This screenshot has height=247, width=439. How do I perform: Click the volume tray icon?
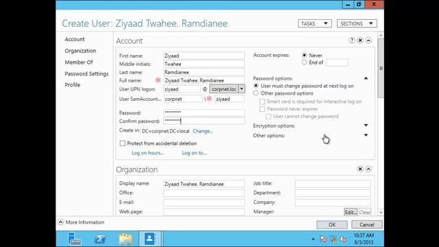pos(343,239)
